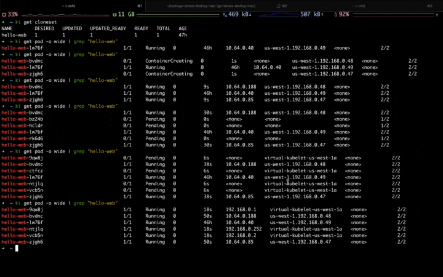Click the IP address 192.168.0.252
This screenshot has height=277, width=443.
point(244,229)
